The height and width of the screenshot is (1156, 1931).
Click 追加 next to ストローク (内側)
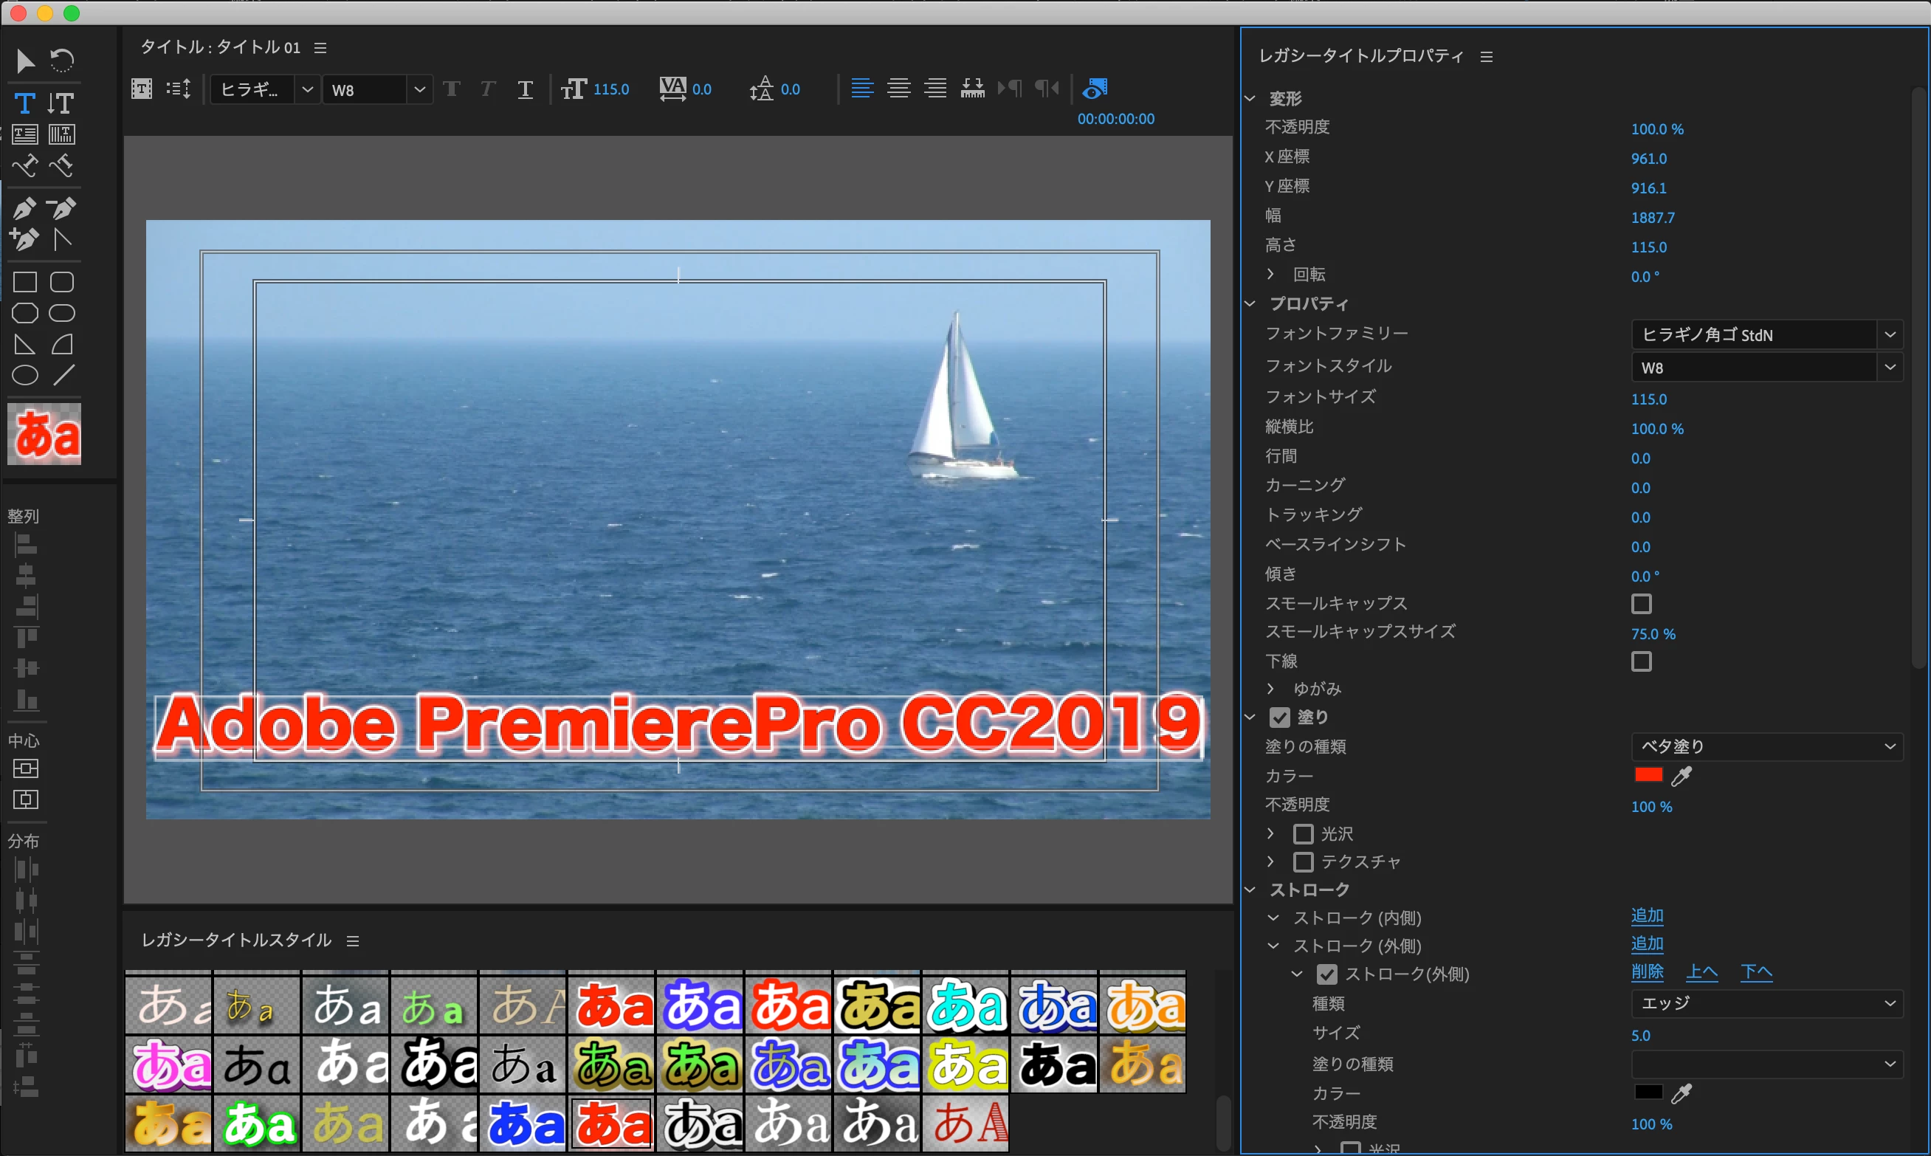pos(1647,916)
